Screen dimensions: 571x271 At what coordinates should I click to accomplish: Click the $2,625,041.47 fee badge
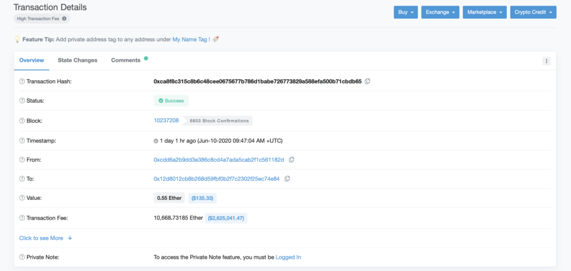[226, 218]
